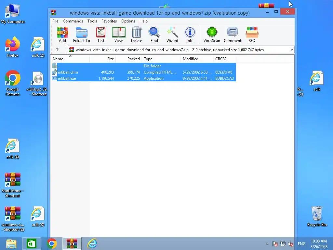Create SFX archive with the SFX icon
Image resolution: width=333 pixels, height=250 pixels.
[252, 35]
